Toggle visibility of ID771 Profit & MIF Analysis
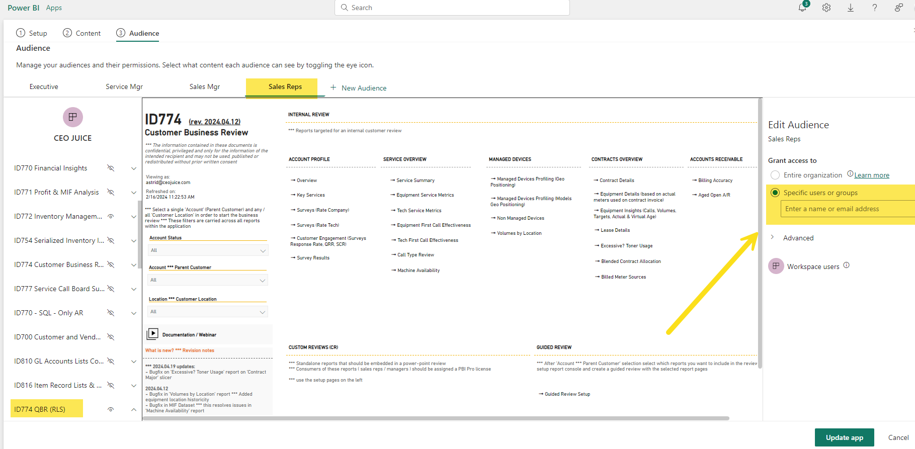This screenshot has height=449, width=915. (x=111, y=192)
